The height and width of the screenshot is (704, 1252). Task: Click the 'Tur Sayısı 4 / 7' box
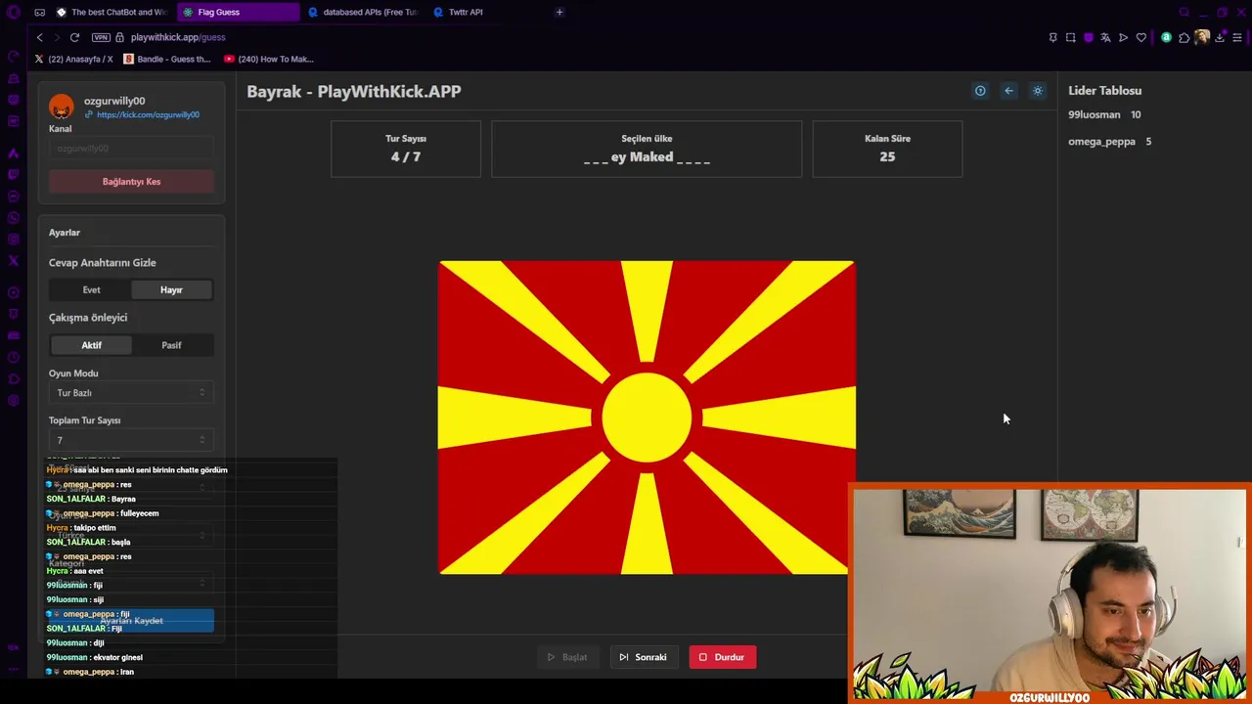coord(406,149)
